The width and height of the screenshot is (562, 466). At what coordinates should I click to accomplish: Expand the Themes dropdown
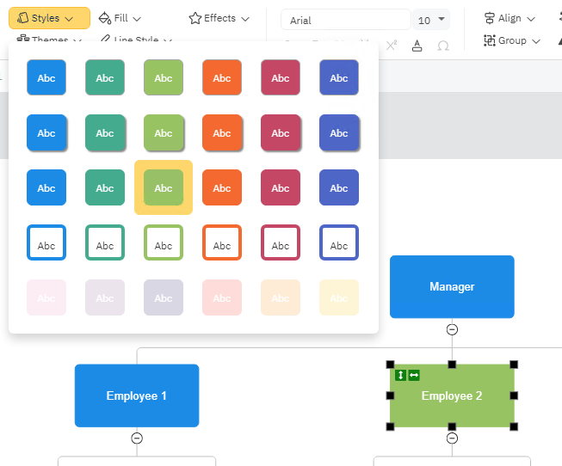click(x=49, y=39)
